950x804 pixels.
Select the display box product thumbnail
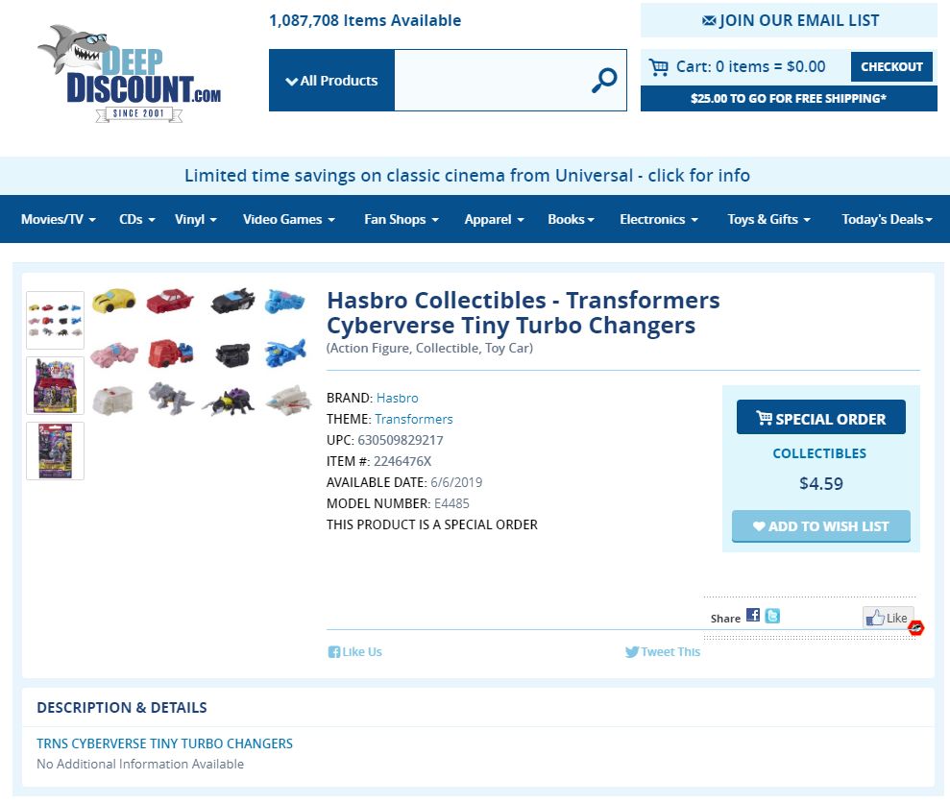click(55, 386)
